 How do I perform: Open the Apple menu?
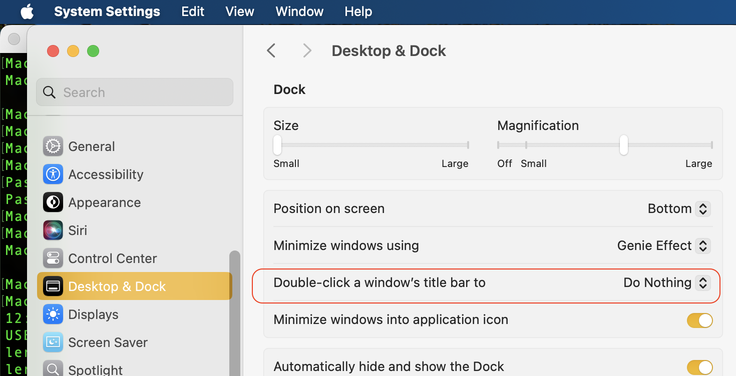[x=27, y=11]
